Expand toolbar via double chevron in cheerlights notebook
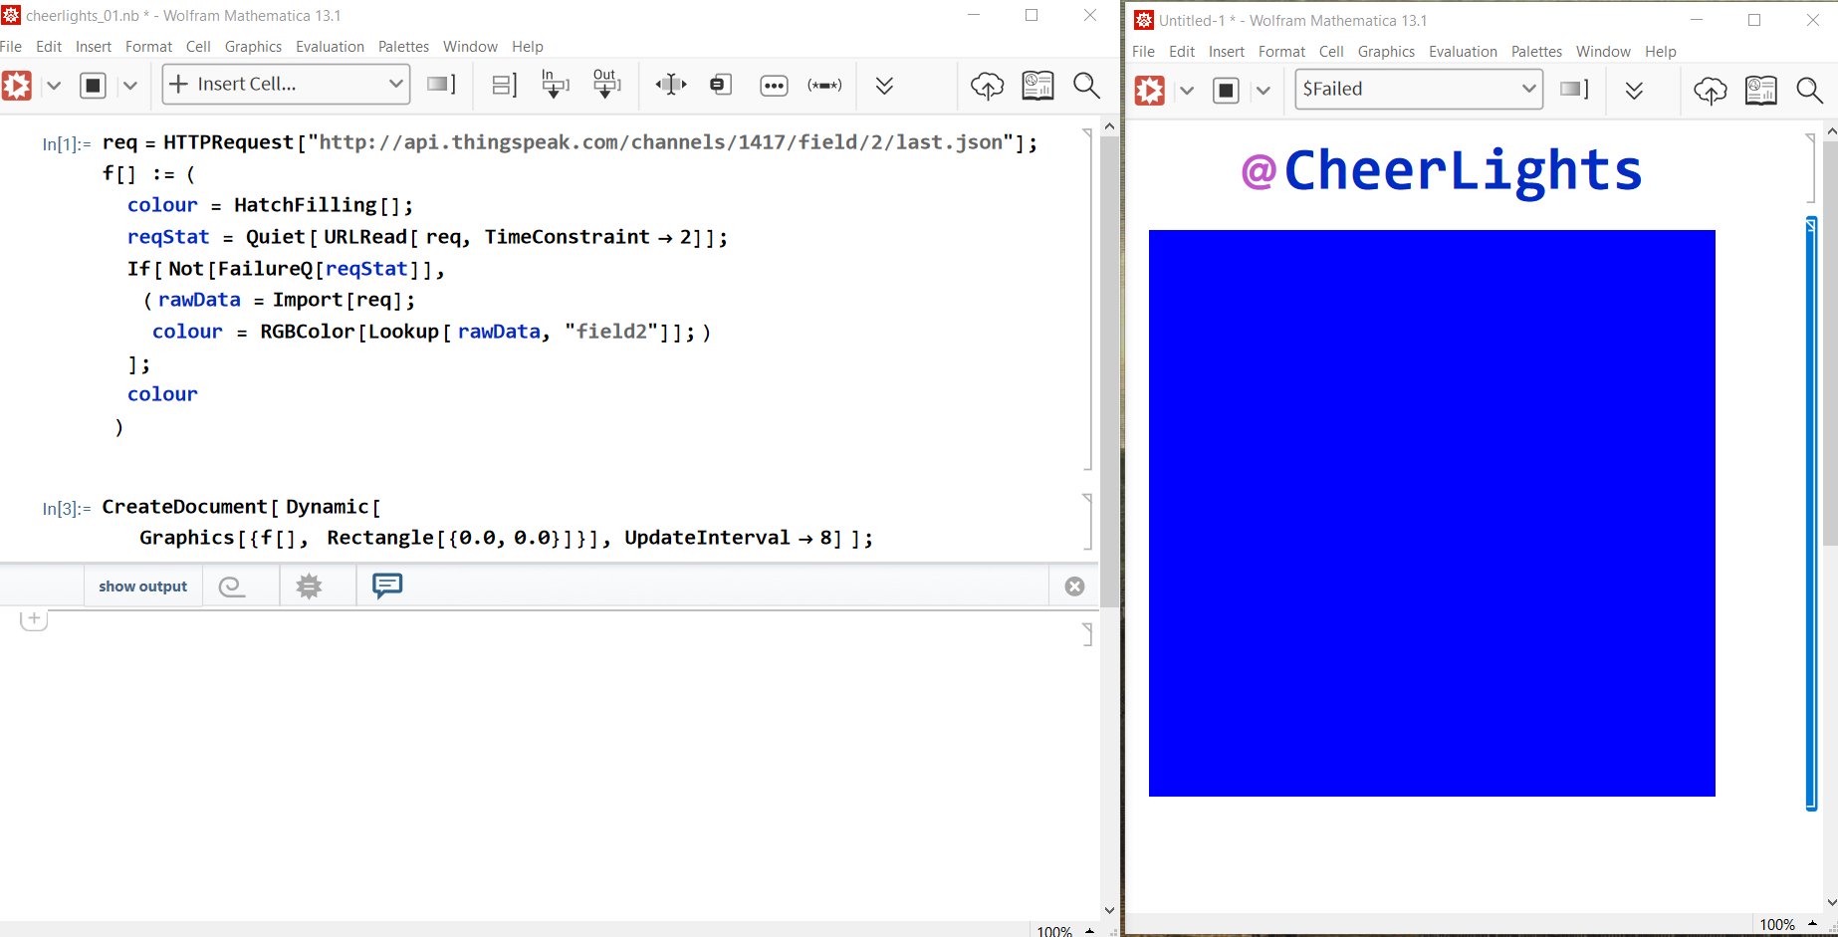The width and height of the screenshot is (1838, 937). pyautogui.click(x=884, y=86)
